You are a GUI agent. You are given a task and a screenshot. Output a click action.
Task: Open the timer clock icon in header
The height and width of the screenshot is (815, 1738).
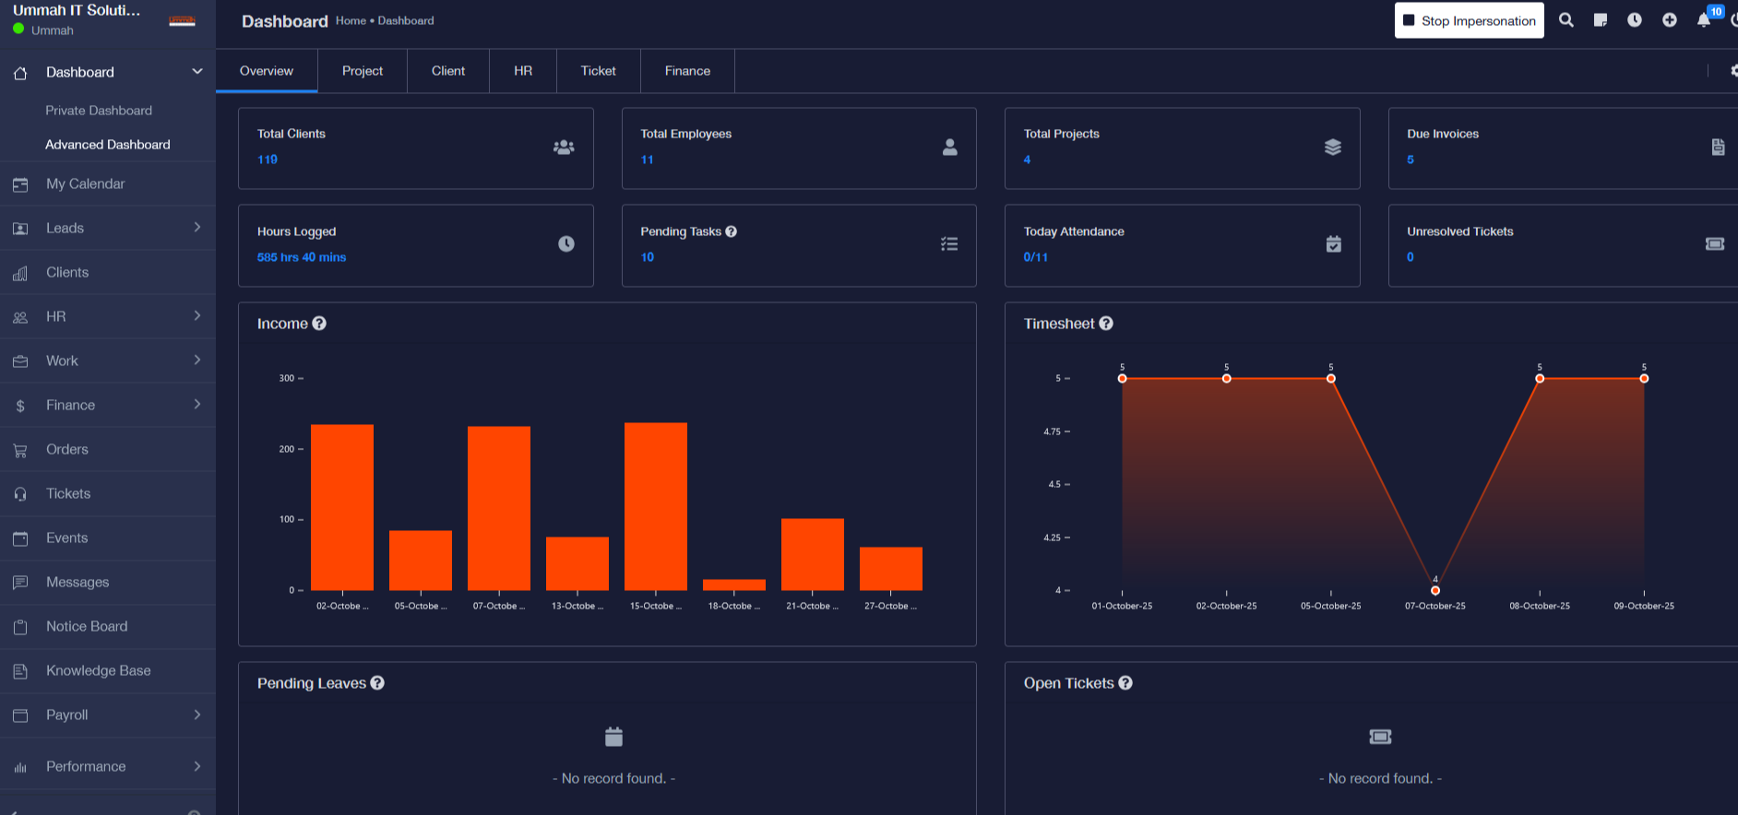1635,20
